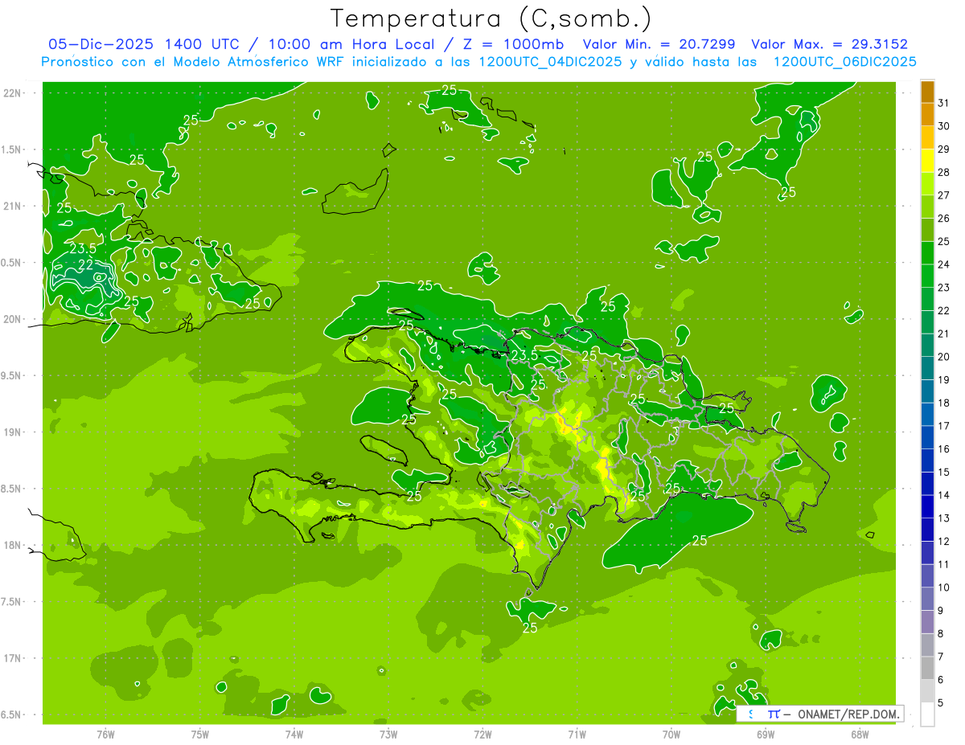Click the white colorbar segment below 5

coord(927,714)
